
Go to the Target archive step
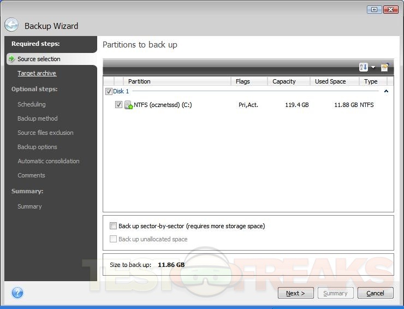[37, 73]
